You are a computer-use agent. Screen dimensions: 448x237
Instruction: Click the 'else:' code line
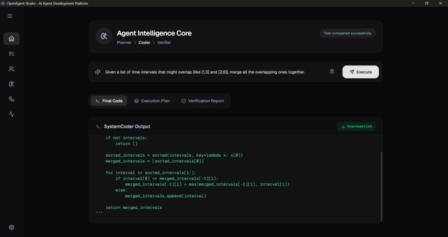click(121, 190)
